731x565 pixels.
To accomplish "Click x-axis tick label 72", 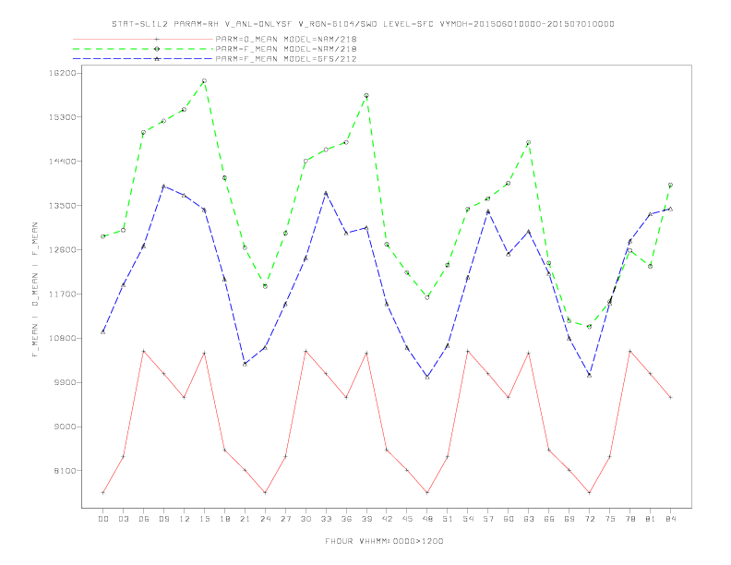I will pyautogui.click(x=590, y=519).
